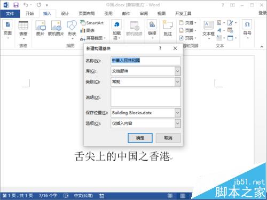267x200 pixels.
Task: Open the Ribbon Display Options icon
Action: coord(232,5)
